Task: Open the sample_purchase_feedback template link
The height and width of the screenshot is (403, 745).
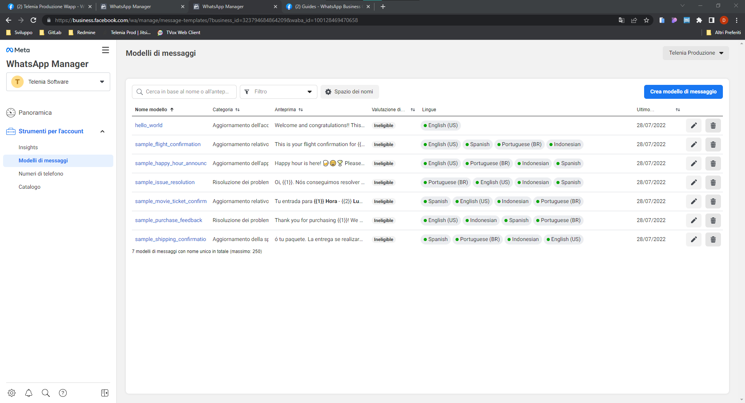Action: coord(168,220)
